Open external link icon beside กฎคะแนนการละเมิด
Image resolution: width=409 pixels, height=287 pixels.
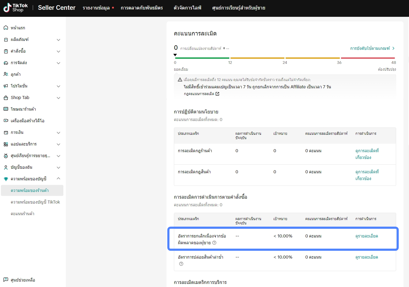coord(217,94)
